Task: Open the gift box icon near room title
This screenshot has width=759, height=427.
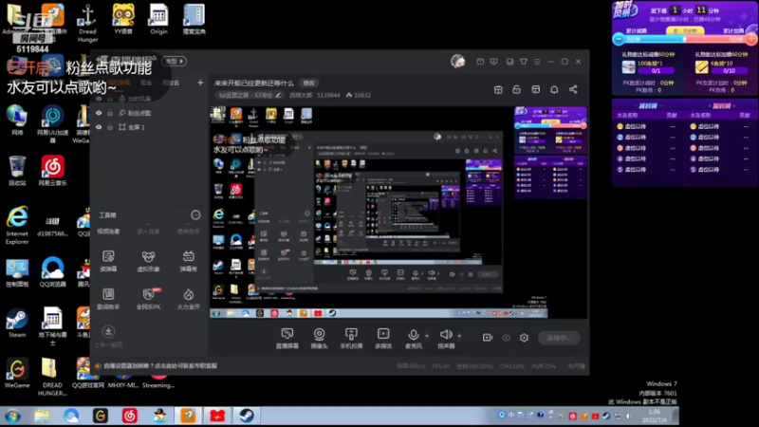Action: tap(498, 89)
